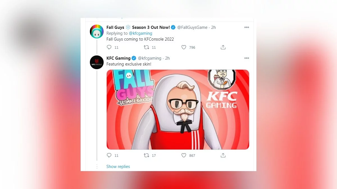
Task: Retweet the KFC Gaming tweet
Action: (146, 155)
